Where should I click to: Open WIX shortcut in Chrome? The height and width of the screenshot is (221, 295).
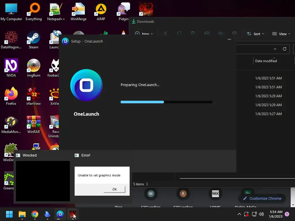point(215,194)
